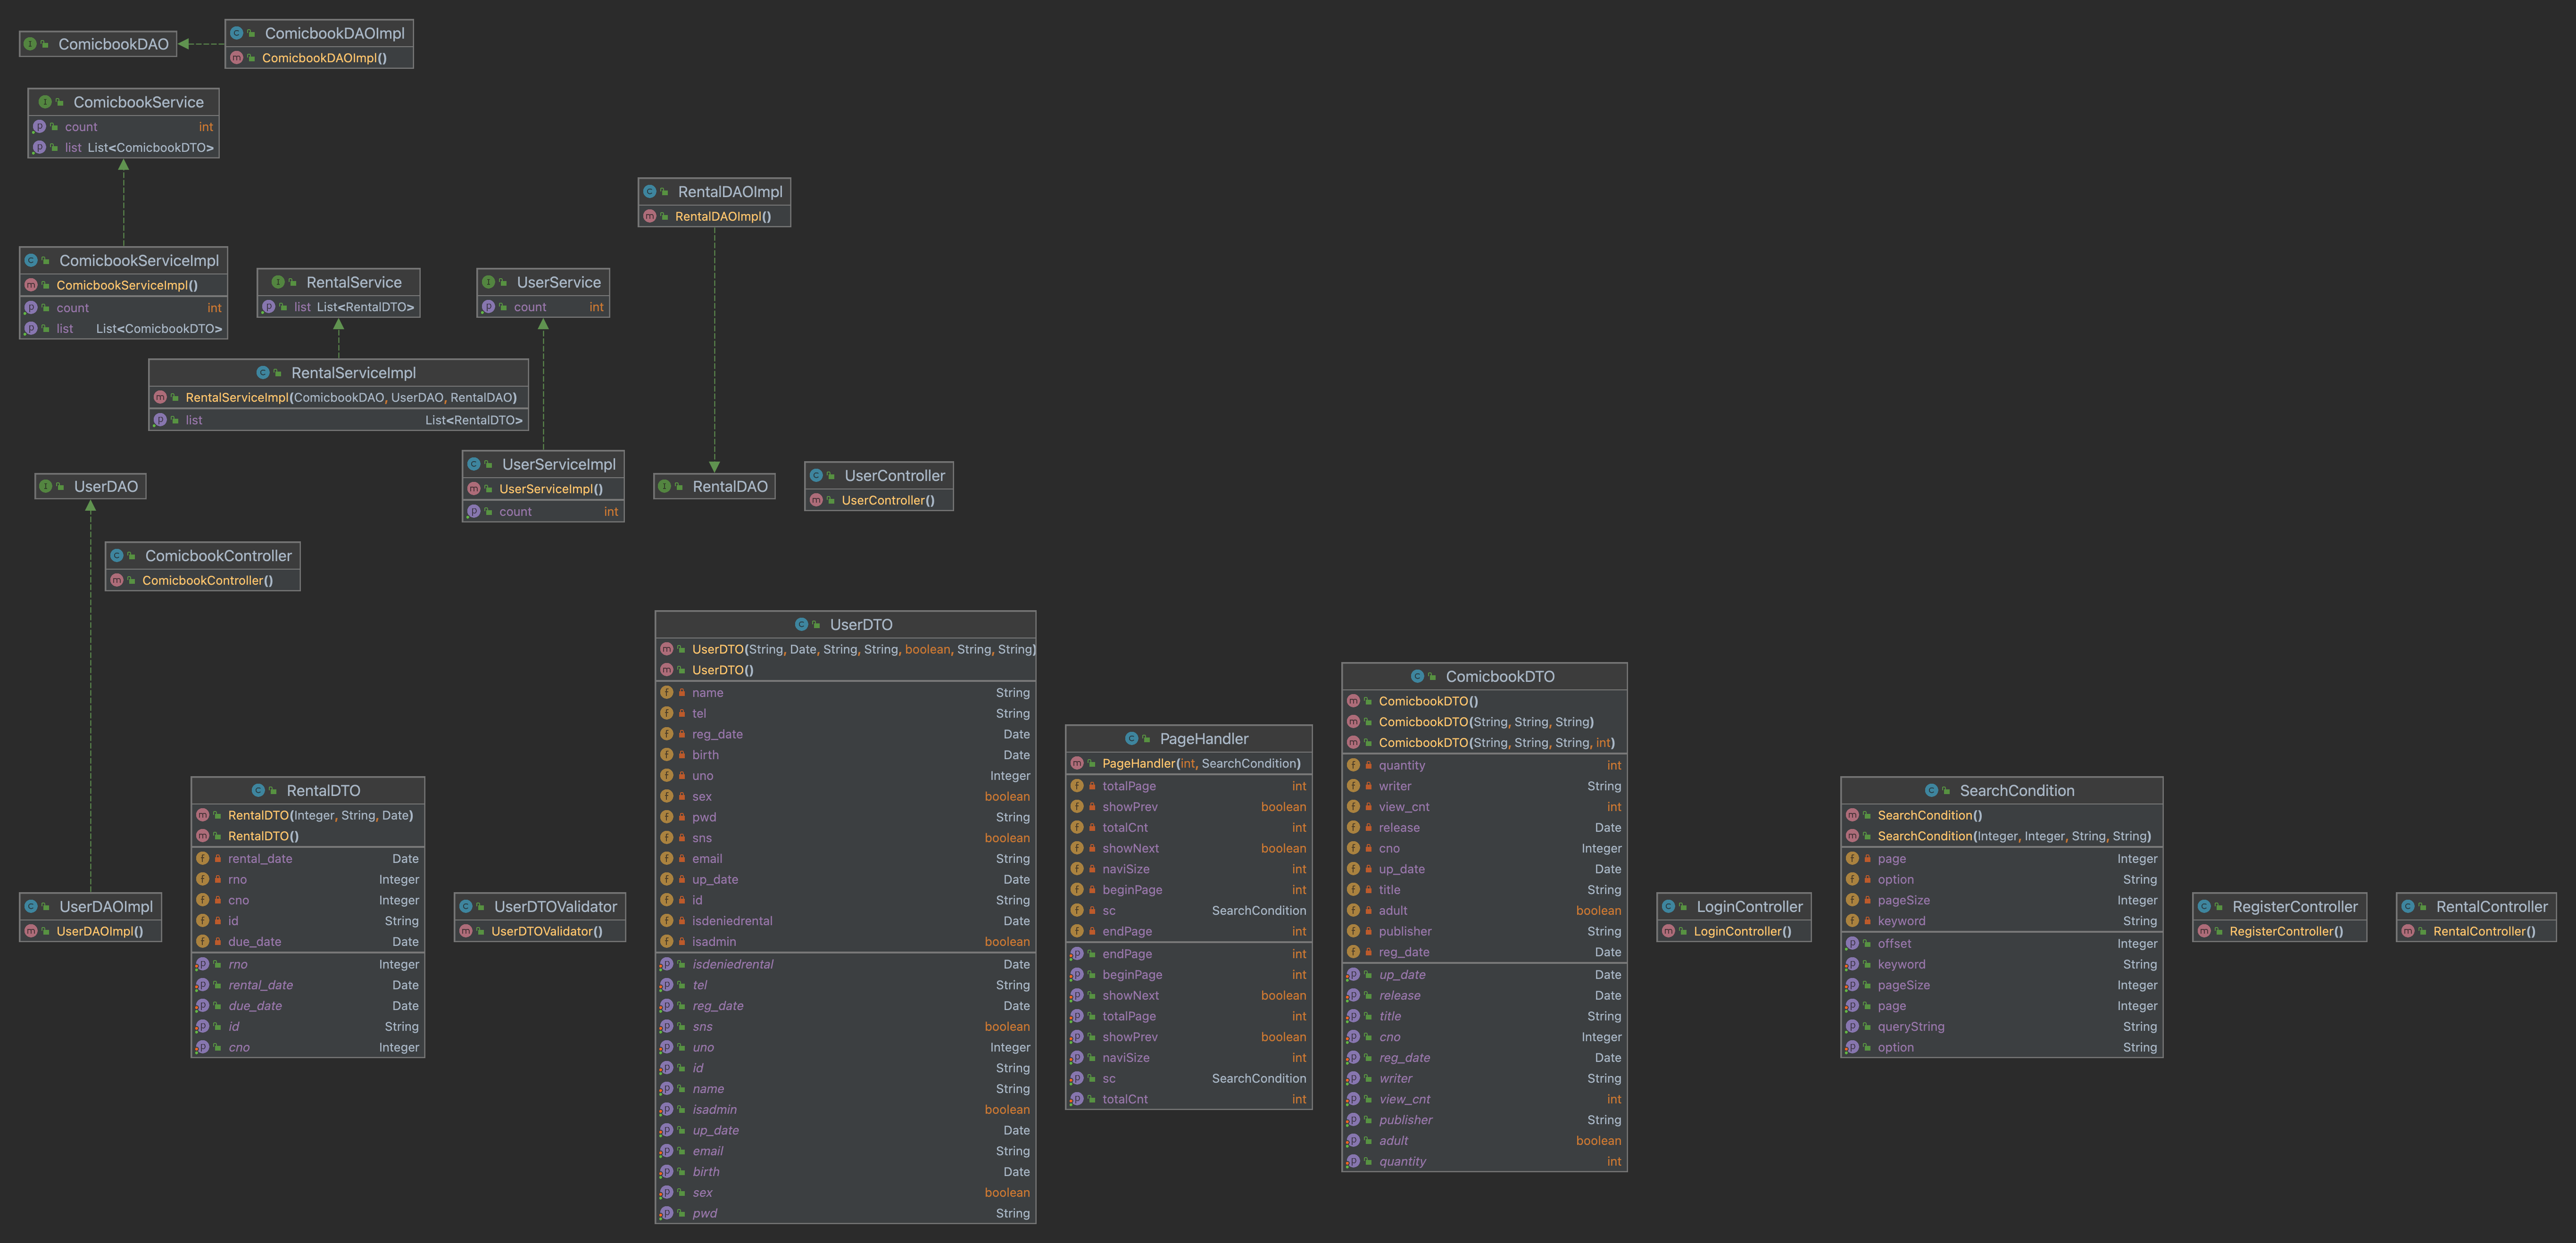This screenshot has width=2576, height=1243.
Task: Click the lock icon beside quantity field
Action: point(1368,765)
